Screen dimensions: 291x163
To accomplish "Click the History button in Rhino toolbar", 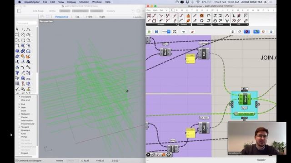I will pos(110,11).
